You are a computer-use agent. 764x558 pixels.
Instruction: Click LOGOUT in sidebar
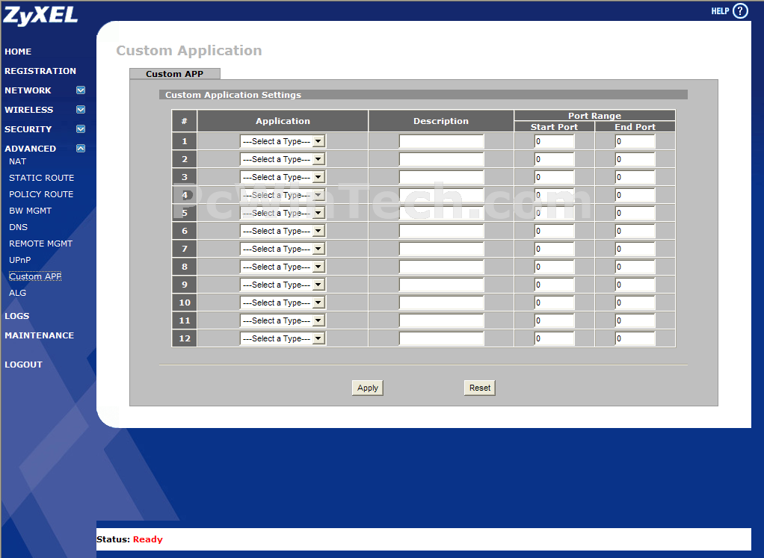(23, 365)
